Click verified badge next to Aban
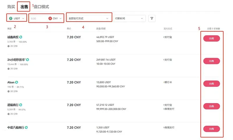 pos(17,82)
